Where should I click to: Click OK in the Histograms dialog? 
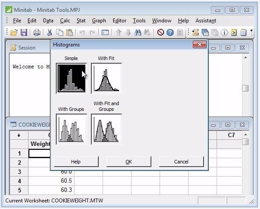click(x=128, y=162)
